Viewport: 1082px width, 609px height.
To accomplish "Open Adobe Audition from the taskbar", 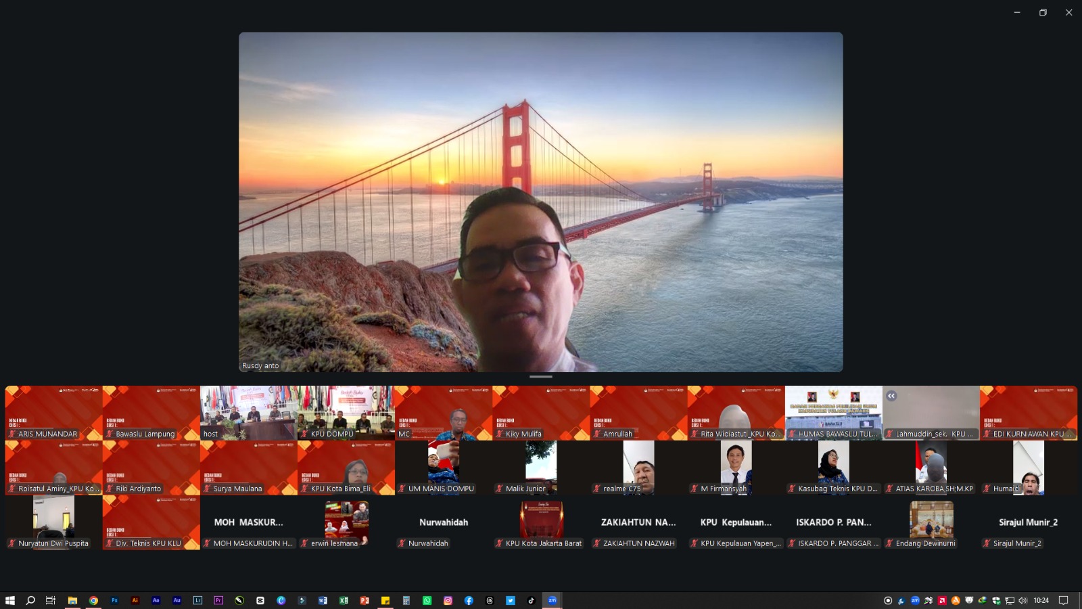I will pyautogui.click(x=177, y=600).
